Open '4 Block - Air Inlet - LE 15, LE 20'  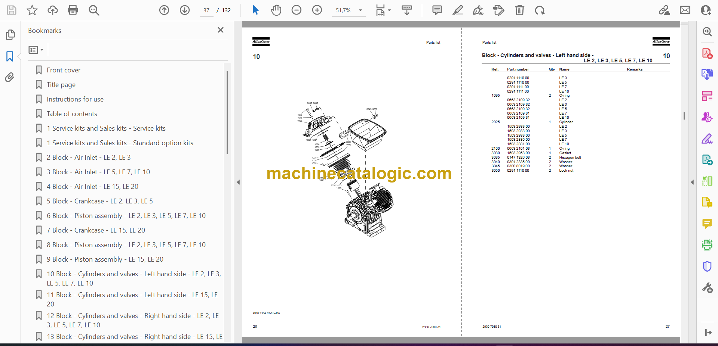point(92,187)
